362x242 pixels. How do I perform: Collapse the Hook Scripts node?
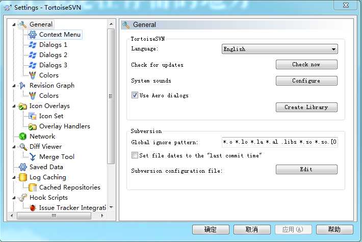[x=14, y=198]
